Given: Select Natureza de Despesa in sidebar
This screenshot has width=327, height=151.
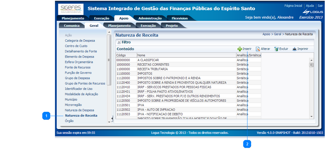Looking at the screenshot, I should (79, 110).
